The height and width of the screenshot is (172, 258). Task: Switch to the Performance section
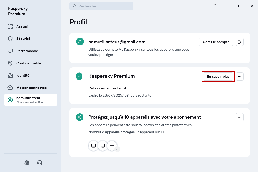pyautogui.click(x=27, y=51)
